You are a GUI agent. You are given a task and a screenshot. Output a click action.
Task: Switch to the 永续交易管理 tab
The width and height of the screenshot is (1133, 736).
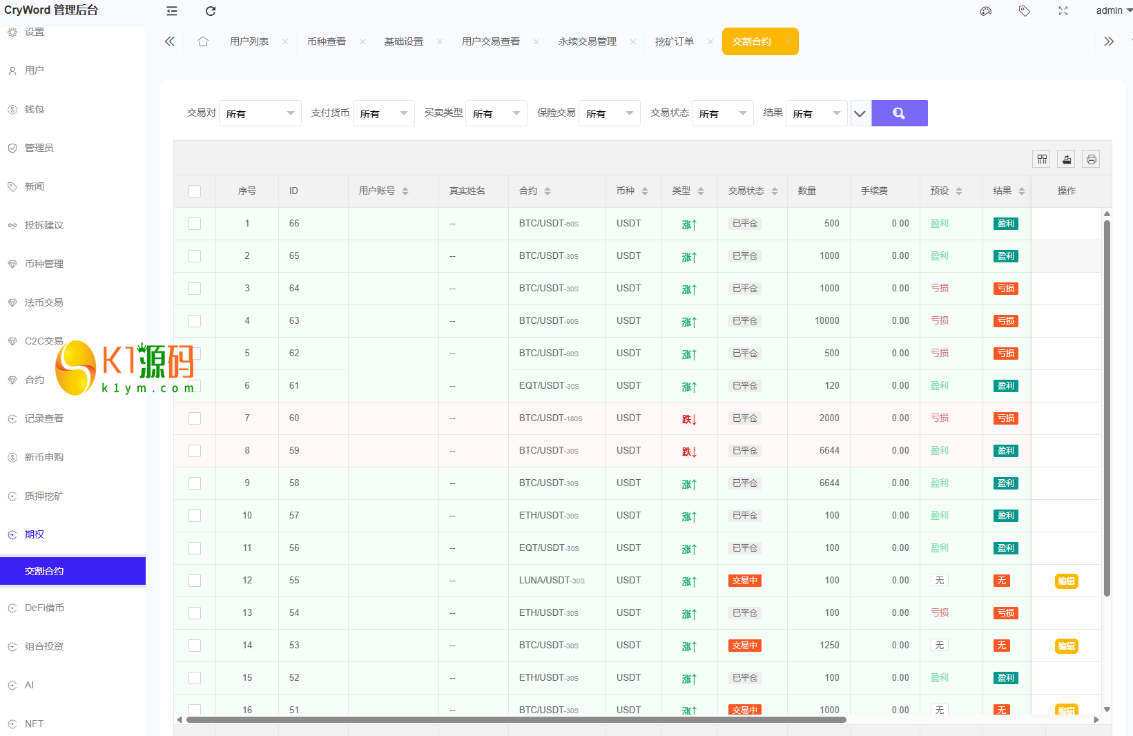[x=588, y=41]
